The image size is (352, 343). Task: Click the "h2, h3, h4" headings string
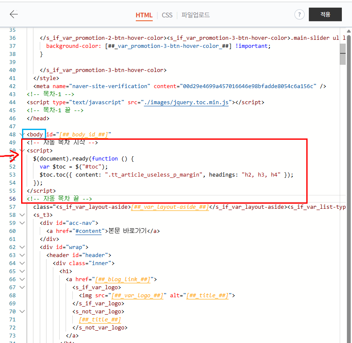point(261,175)
